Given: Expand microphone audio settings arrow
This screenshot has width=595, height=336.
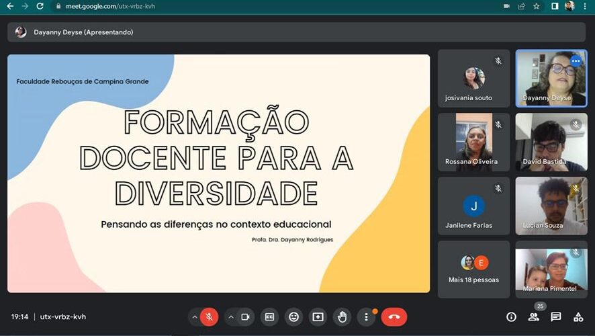Looking at the screenshot, I should tap(195, 317).
